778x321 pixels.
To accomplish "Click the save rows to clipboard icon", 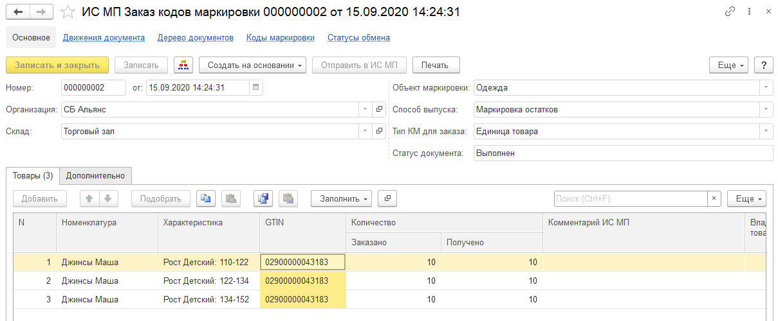I will [263, 198].
